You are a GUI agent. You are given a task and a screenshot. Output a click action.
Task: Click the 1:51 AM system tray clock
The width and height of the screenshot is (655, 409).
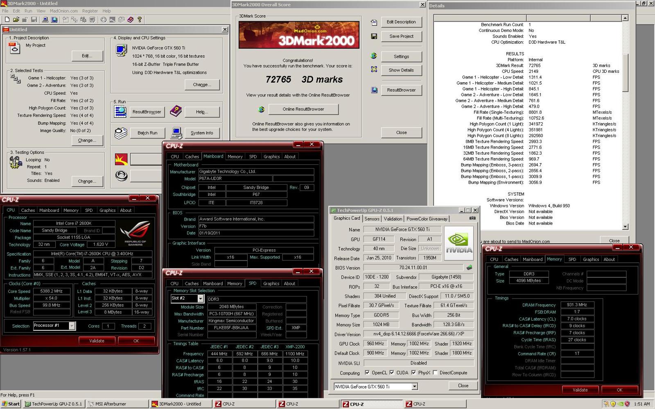click(x=641, y=404)
